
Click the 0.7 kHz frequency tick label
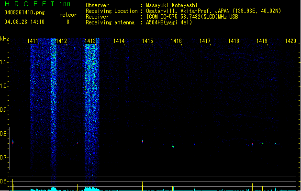click(x=4, y=158)
